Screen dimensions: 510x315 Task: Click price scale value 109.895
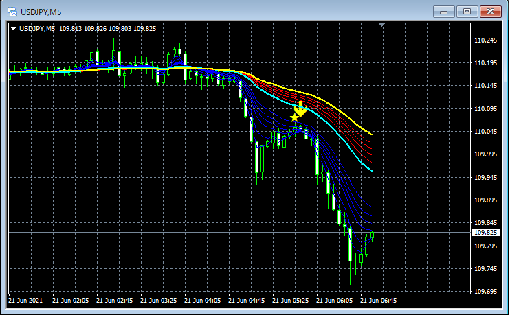click(486, 200)
